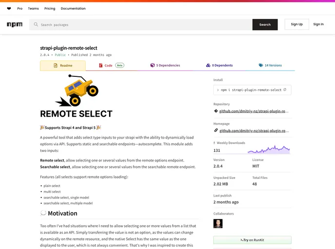Open the 5 Dependencies tab
The image size is (335, 249).
tap(165, 65)
